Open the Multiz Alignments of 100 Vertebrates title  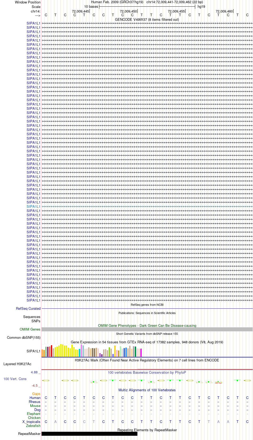tap(147, 390)
